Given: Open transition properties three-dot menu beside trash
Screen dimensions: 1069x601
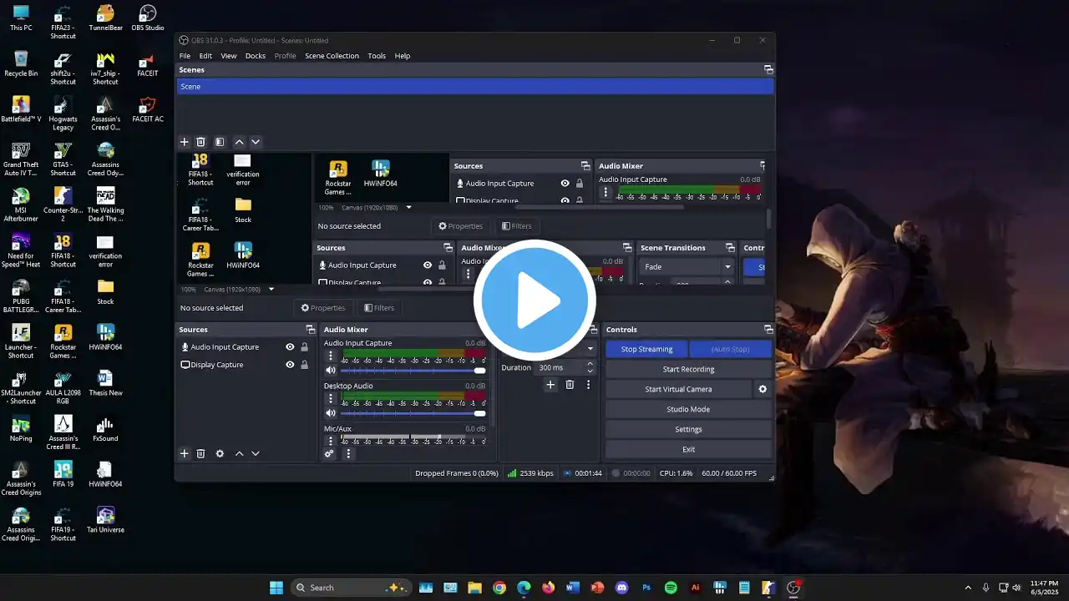Looking at the screenshot, I should (x=588, y=385).
